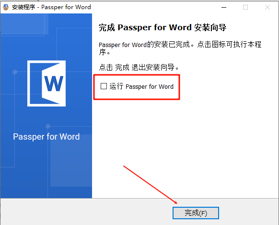Click the installer box icon in title bar
Image resolution: width=279 pixels, height=225 pixels.
click(6, 7)
